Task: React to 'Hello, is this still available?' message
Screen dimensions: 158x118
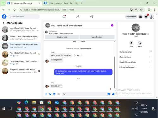Action: pyautogui.click(x=75, y=55)
